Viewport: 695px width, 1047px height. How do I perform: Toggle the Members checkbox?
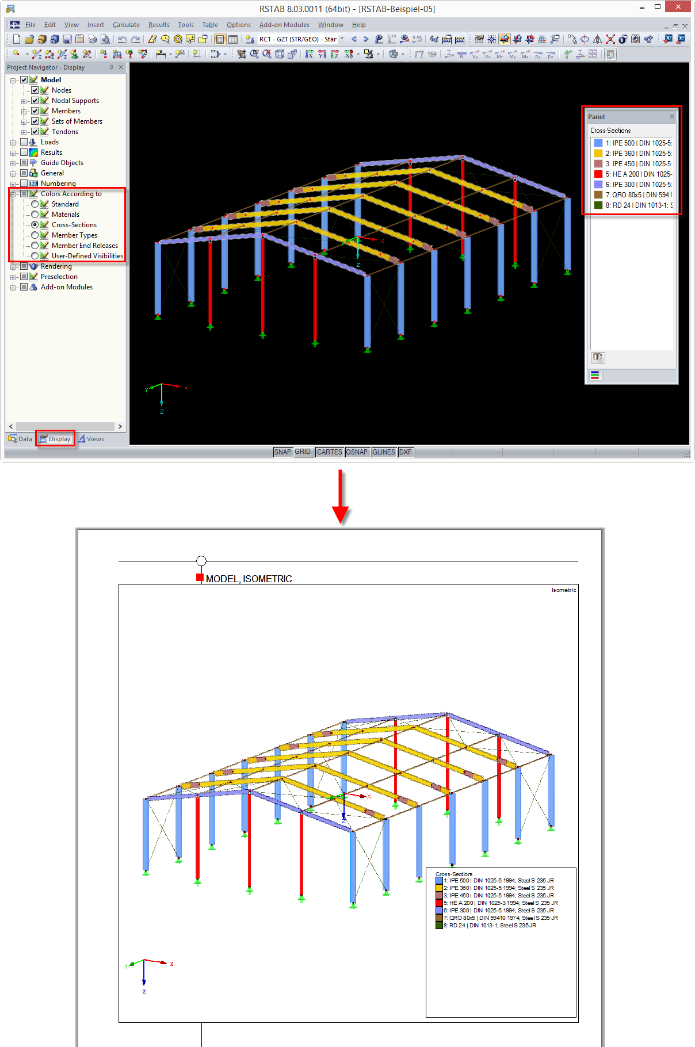[x=35, y=111]
